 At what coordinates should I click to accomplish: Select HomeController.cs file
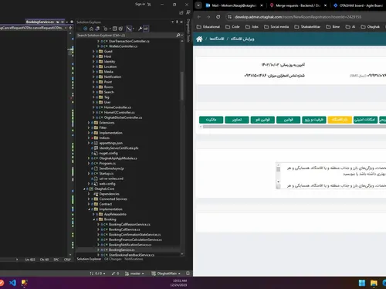pos(117,107)
